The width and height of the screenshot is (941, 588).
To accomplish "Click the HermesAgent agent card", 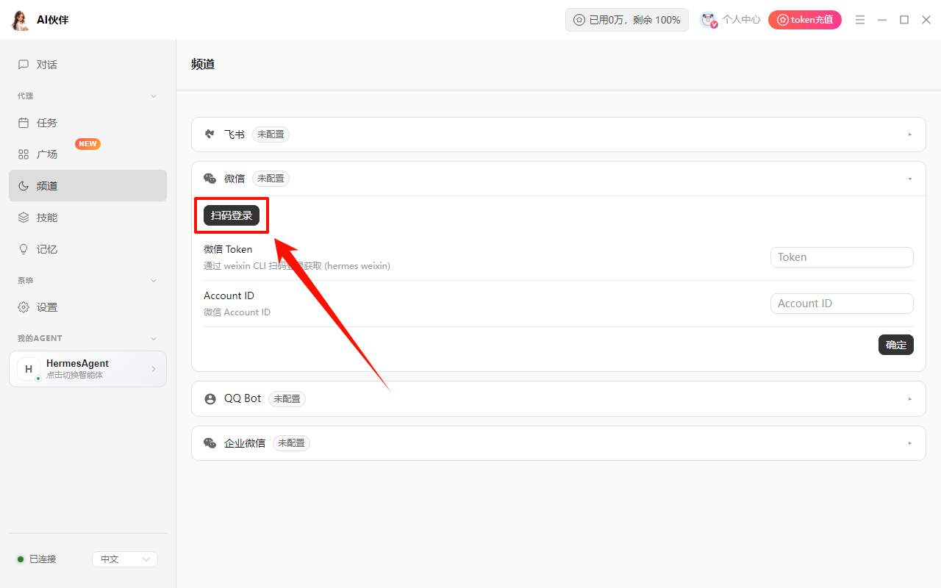I will [87, 369].
